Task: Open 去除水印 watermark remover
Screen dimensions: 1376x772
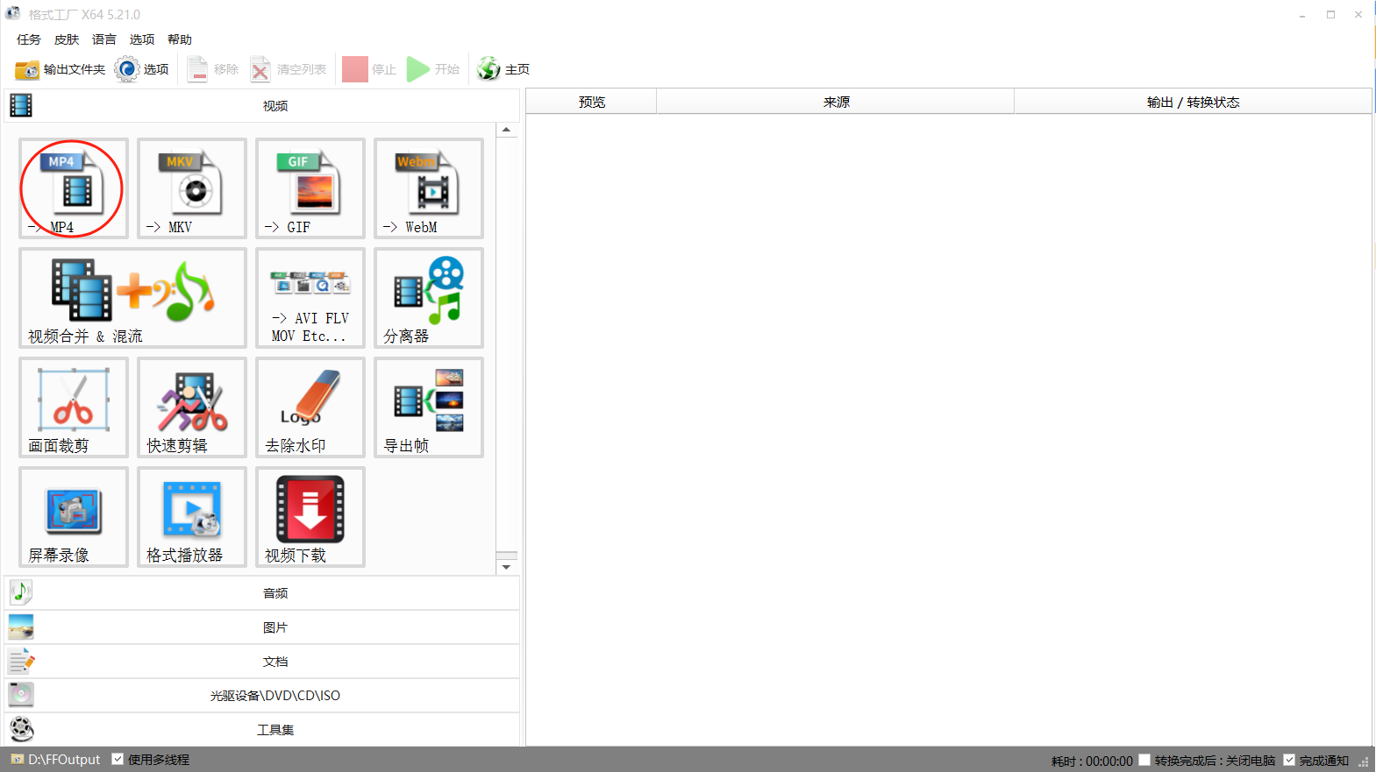Action: 310,407
